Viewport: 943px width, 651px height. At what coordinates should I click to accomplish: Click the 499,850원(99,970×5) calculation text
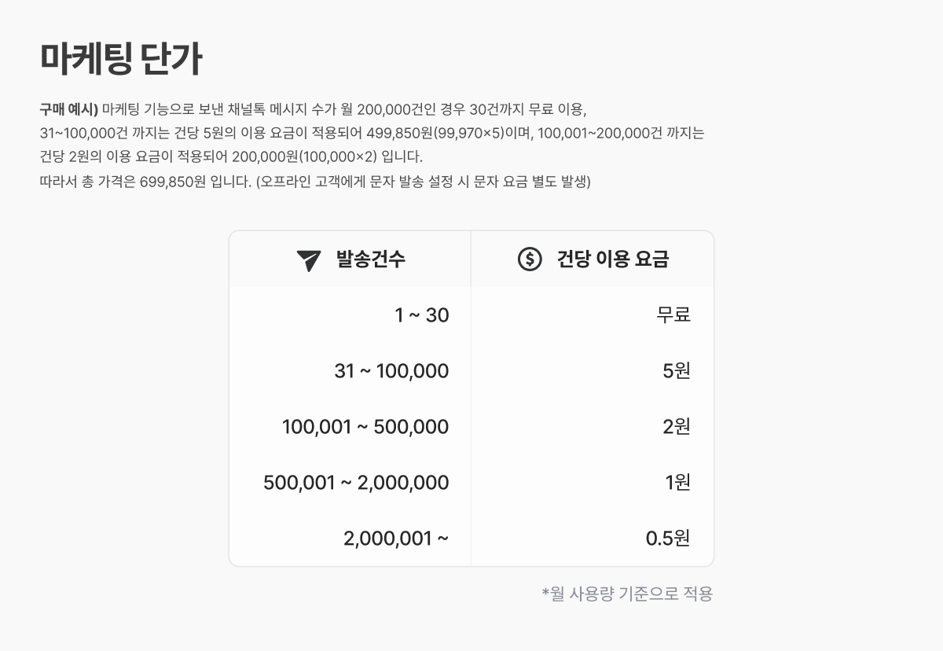(x=435, y=133)
